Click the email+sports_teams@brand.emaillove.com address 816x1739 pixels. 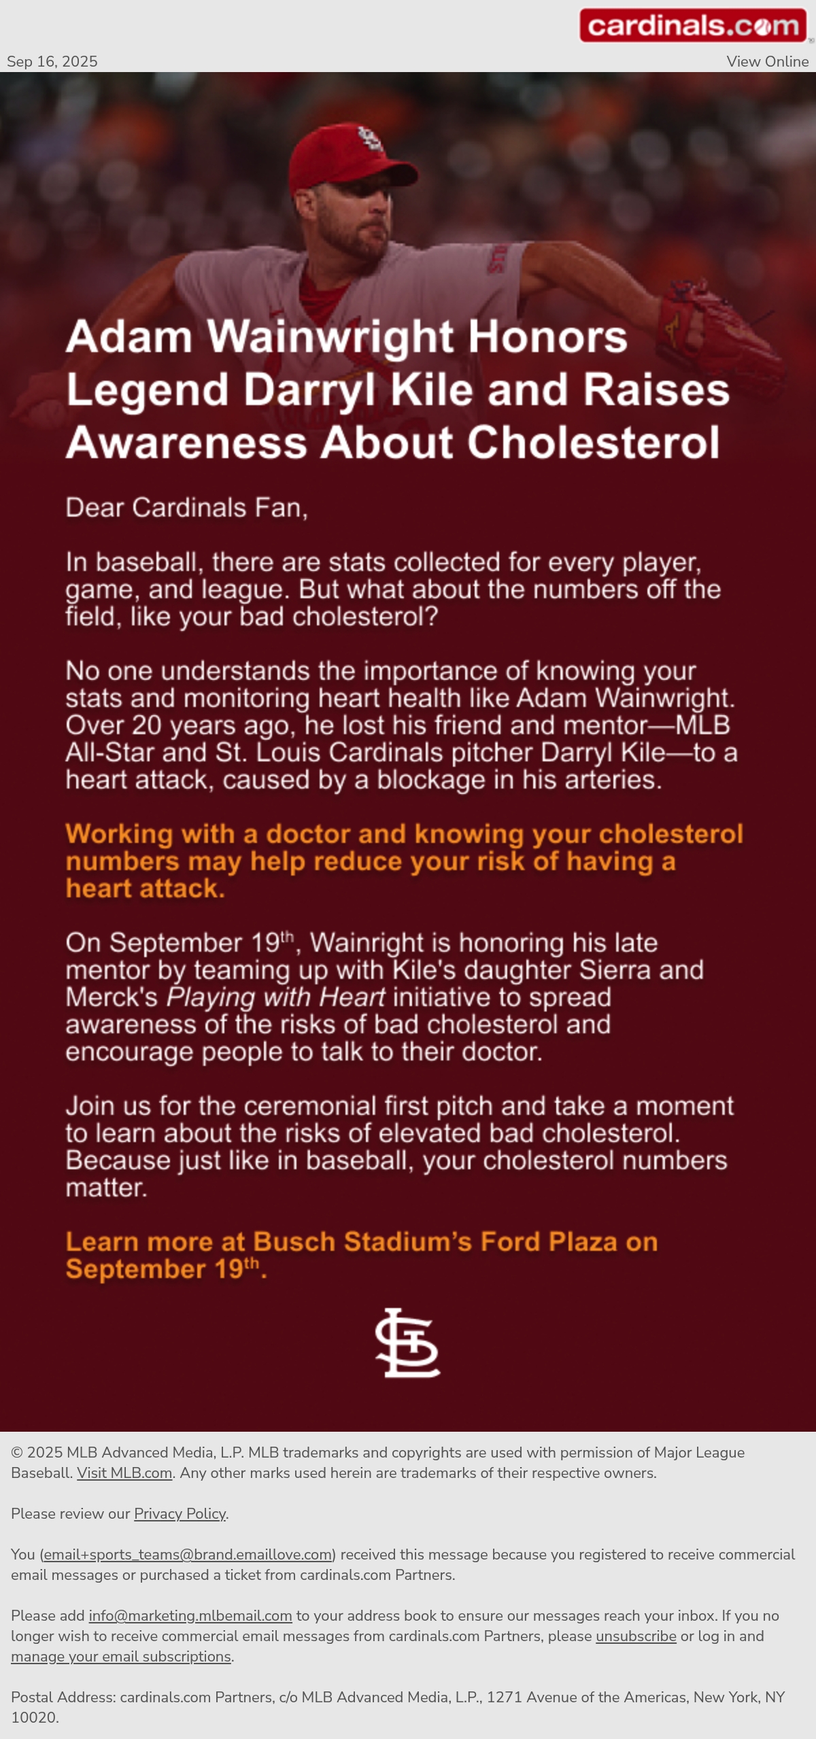click(188, 1554)
